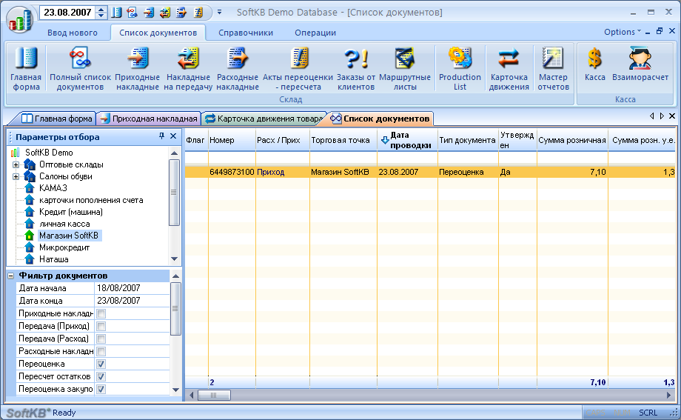Viewport: 681px width, 420px height.
Task: Next document tab arrow
Action: [x=662, y=116]
